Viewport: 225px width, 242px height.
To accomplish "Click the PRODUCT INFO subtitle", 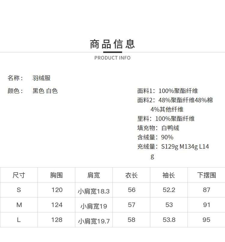I will [112, 58].
